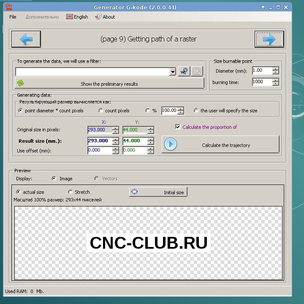Minimize the Generator G-kode window
The width and height of the screenshot is (304, 304).
[271, 7]
